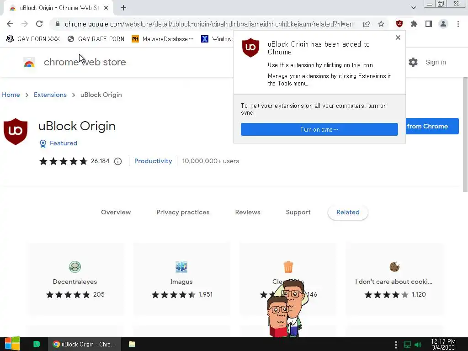Open the MalwareDatabase bookmark
The width and height of the screenshot is (468, 351).
pyautogui.click(x=163, y=39)
